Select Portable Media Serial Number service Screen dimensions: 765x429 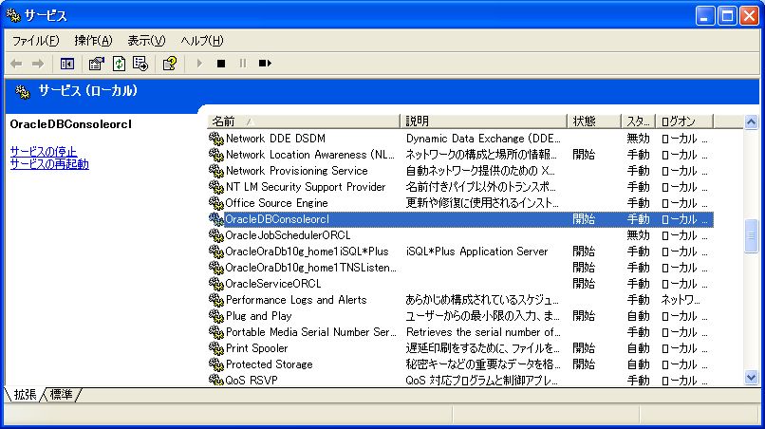[310, 332]
